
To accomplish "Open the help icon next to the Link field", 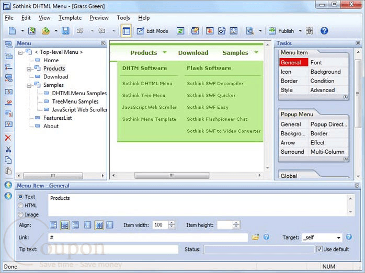I will [x=267, y=237].
